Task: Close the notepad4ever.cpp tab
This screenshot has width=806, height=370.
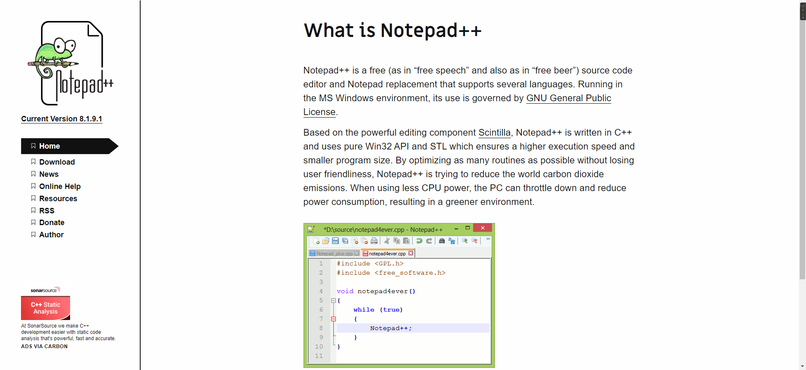Action: [411, 253]
